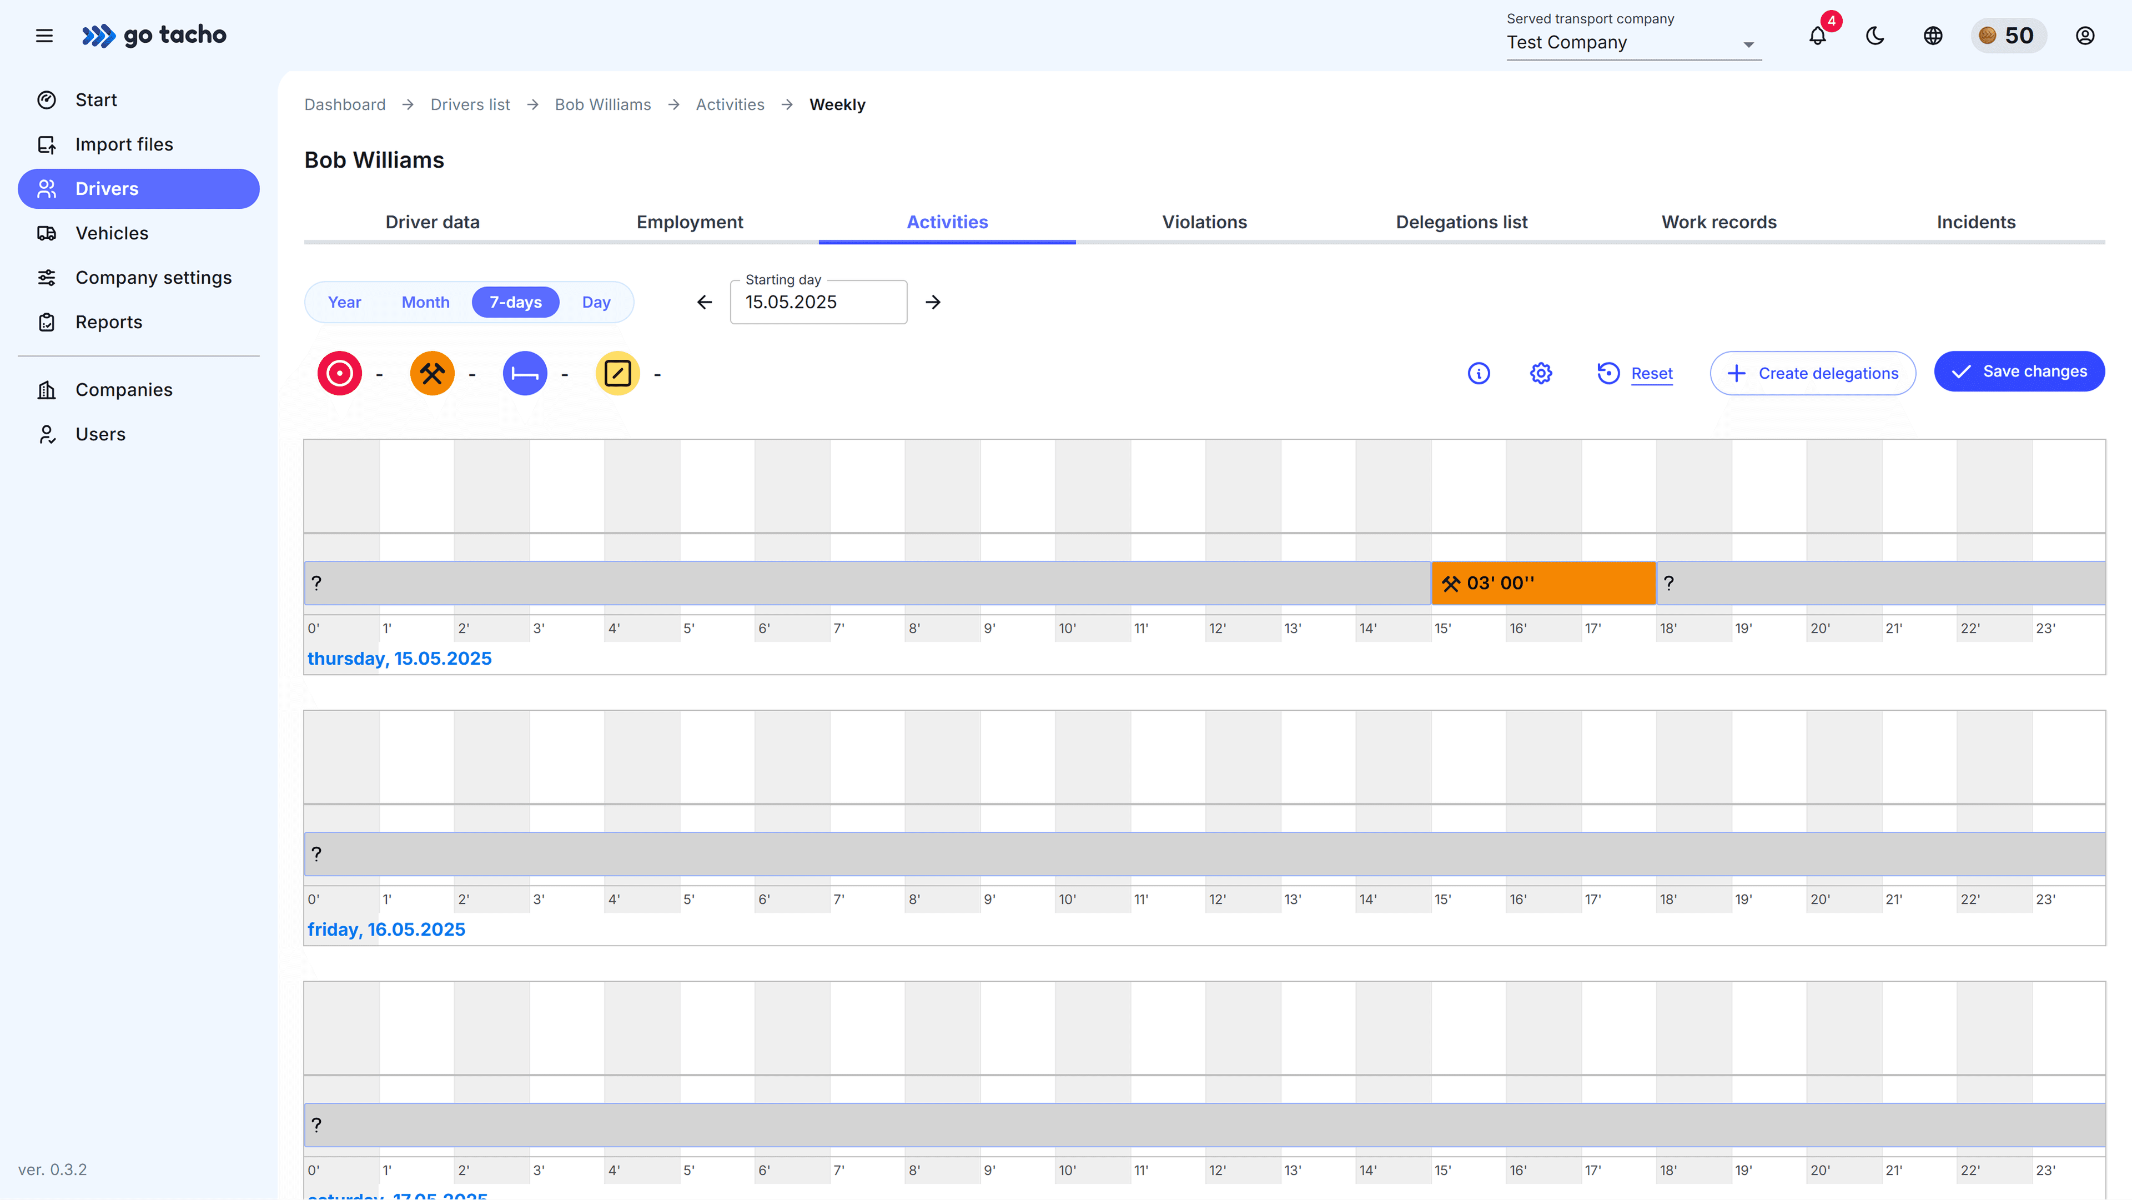2132x1200 pixels.
Task: Advance to the next week with the arrow
Action: (x=933, y=301)
